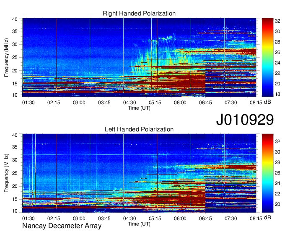Click the "30" frequency tick of the upper plot
The image size is (285, 231).
click(15, 44)
